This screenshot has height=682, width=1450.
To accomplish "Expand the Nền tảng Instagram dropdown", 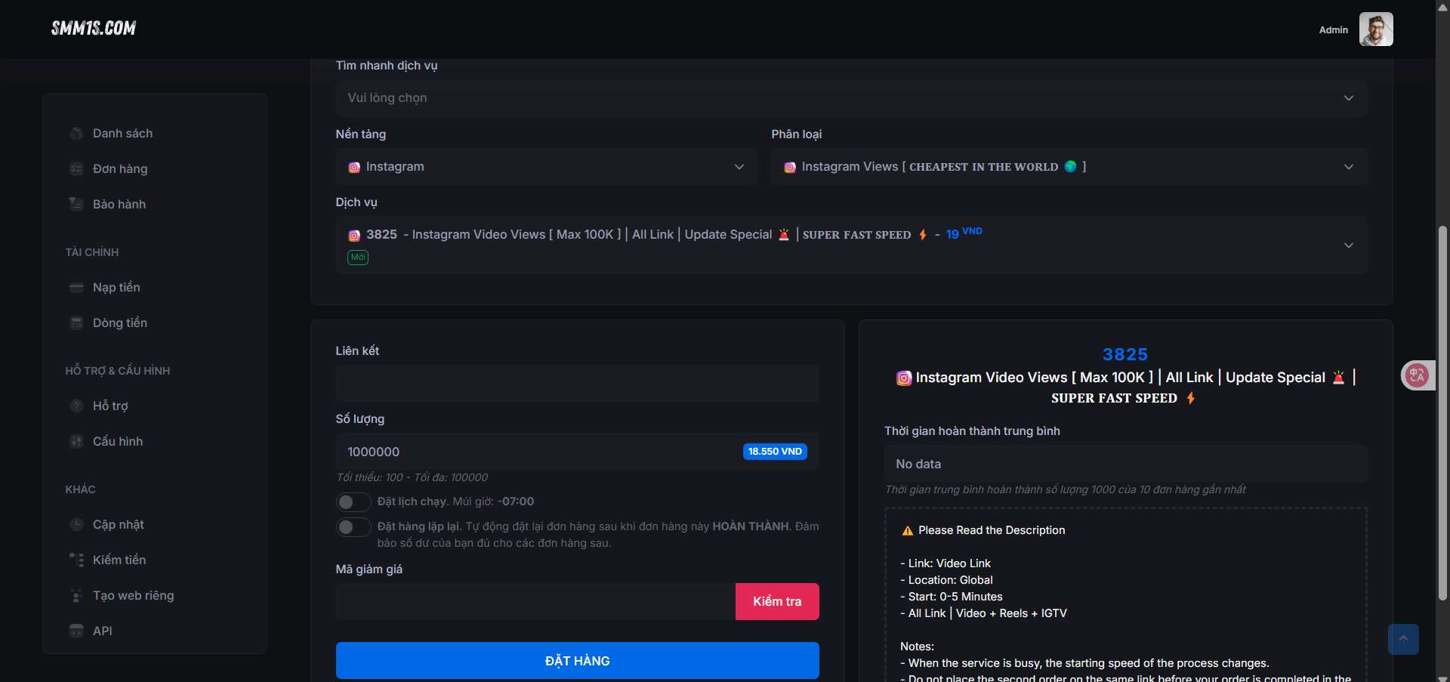I will (x=546, y=167).
